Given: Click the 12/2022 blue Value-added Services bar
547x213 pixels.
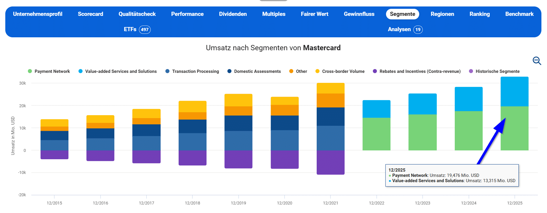Looking at the screenshot, I should coord(376,109).
